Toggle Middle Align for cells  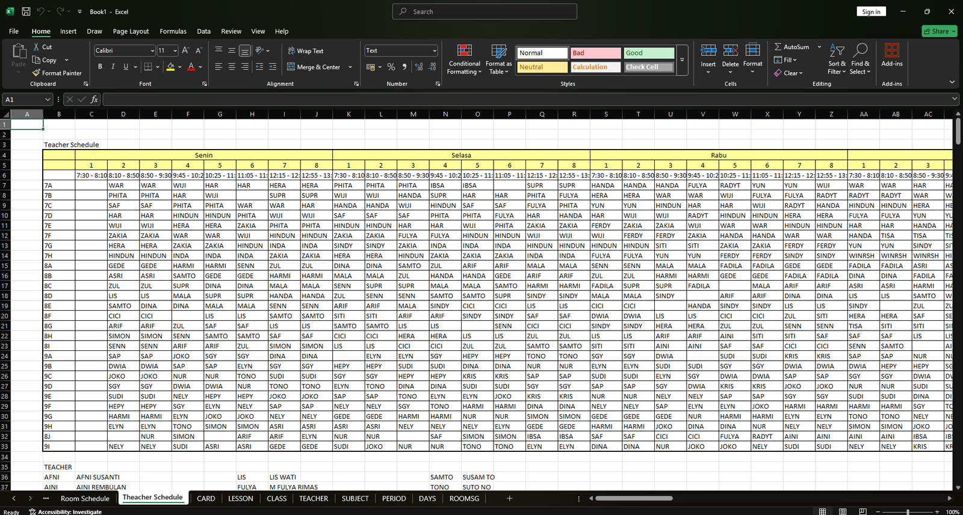click(232, 50)
